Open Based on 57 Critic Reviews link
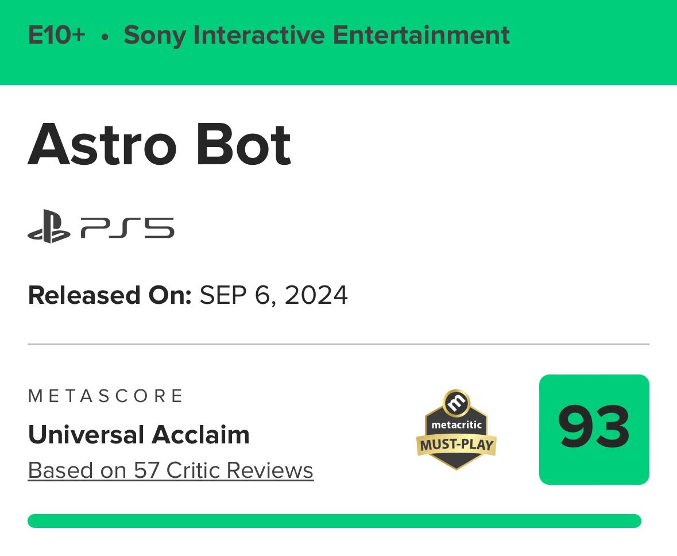The height and width of the screenshot is (556, 677). tap(171, 470)
